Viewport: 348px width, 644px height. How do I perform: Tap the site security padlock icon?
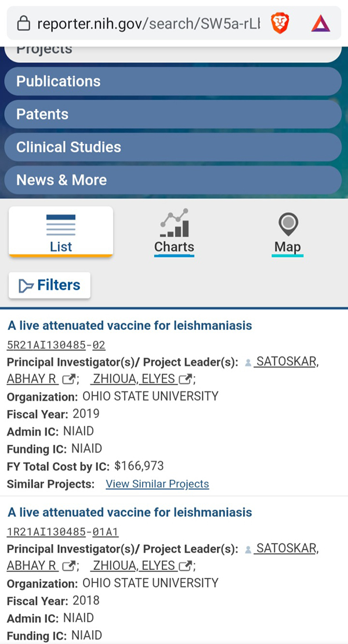pyautogui.click(x=24, y=23)
